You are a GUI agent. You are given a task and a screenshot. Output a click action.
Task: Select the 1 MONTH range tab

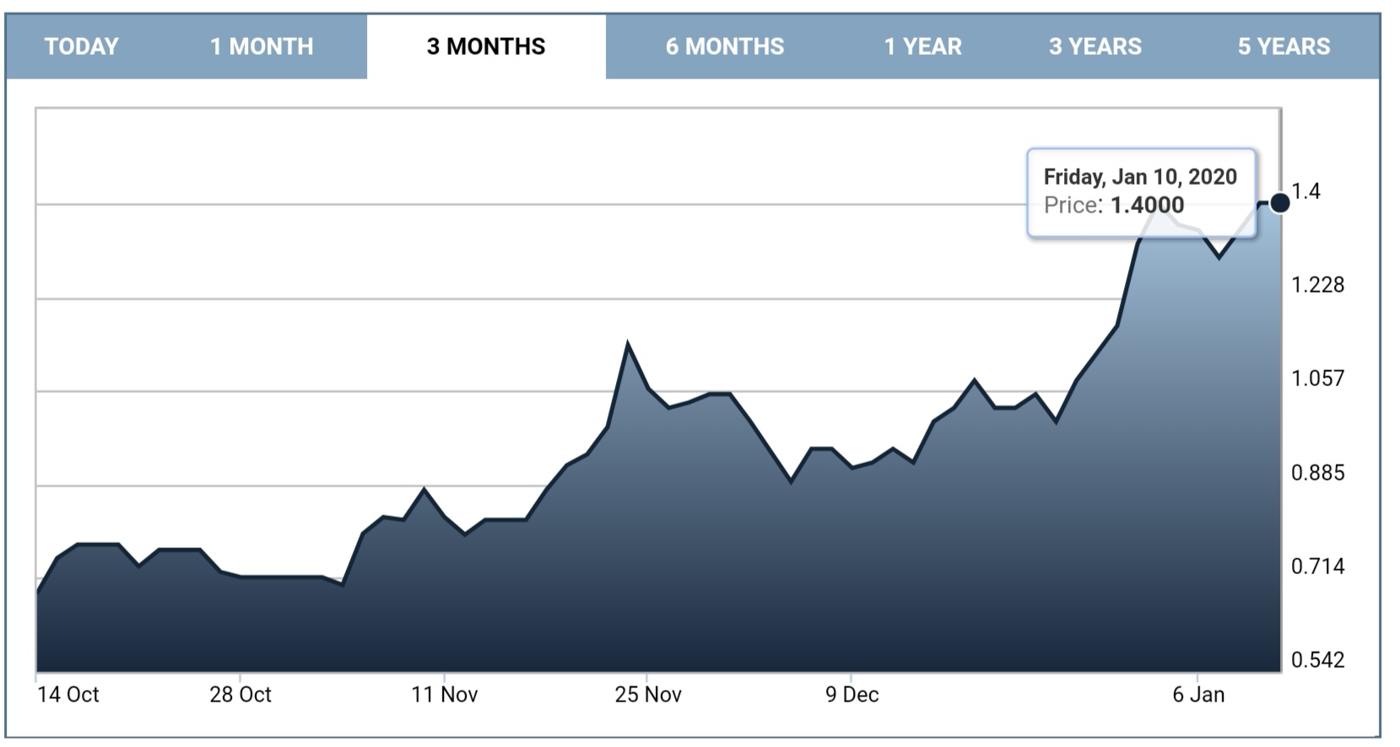tap(262, 46)
